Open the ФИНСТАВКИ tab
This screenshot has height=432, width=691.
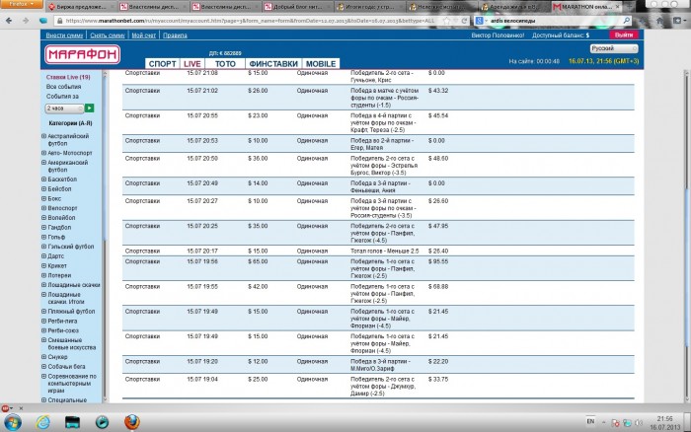pyautogui.click(x=273, y=64)
